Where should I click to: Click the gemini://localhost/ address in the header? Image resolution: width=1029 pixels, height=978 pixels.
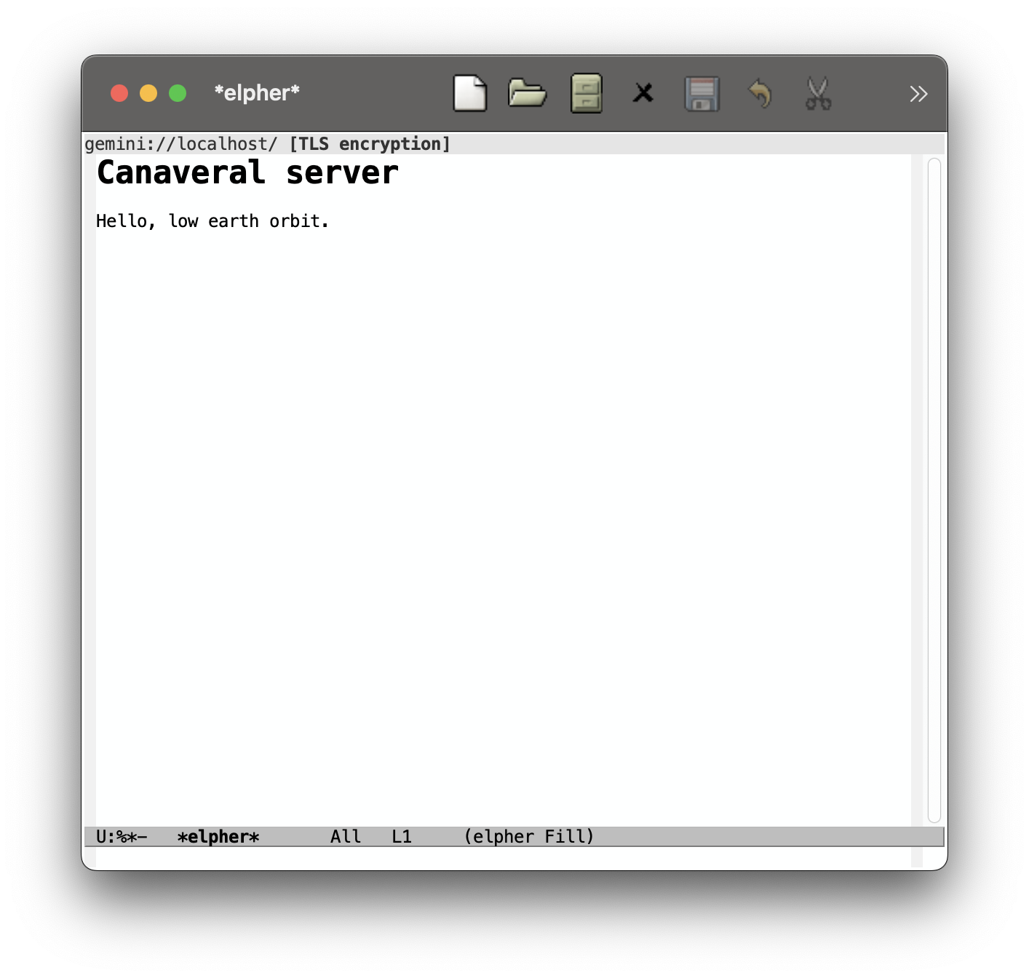click(x=181, y=144)
